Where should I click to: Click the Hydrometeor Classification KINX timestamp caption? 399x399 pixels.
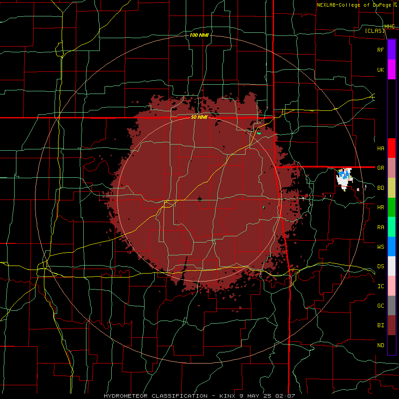tap(199, 396)
